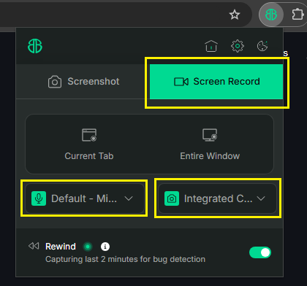This screenshot has width=307, height=286.
Task: Choose Current Tab recording option
Action: [89, 144]
